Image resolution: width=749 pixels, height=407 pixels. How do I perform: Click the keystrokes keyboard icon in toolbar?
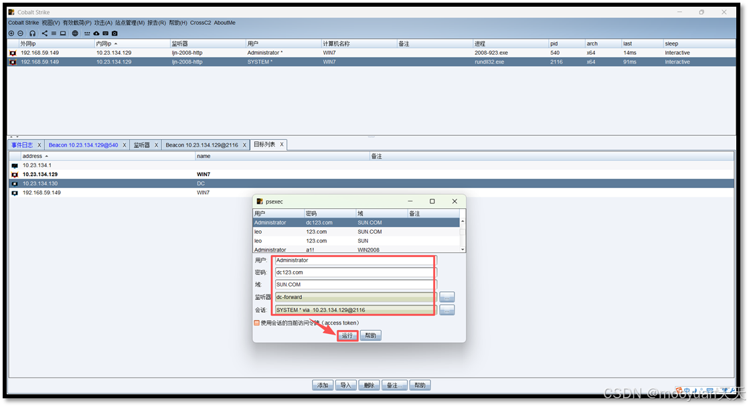pyautogui.click(x=106, y=33)
